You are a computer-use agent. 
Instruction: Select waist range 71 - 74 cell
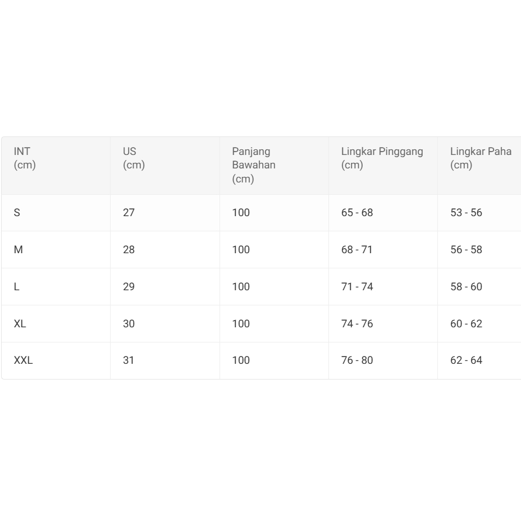pos(357,287)
